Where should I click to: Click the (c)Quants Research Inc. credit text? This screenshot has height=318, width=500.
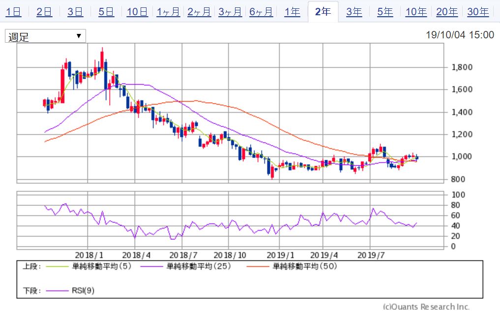pyautogui.click(x=426, y=307)
